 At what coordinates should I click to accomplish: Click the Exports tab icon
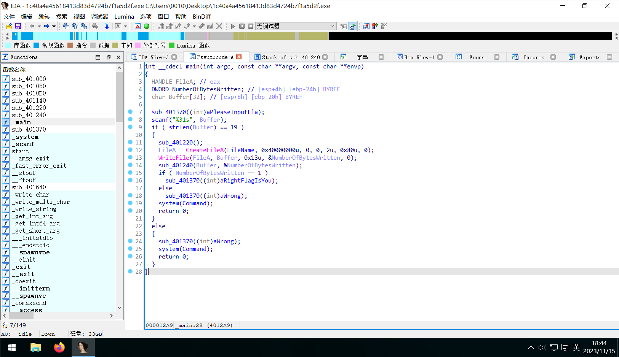(572, 57)
